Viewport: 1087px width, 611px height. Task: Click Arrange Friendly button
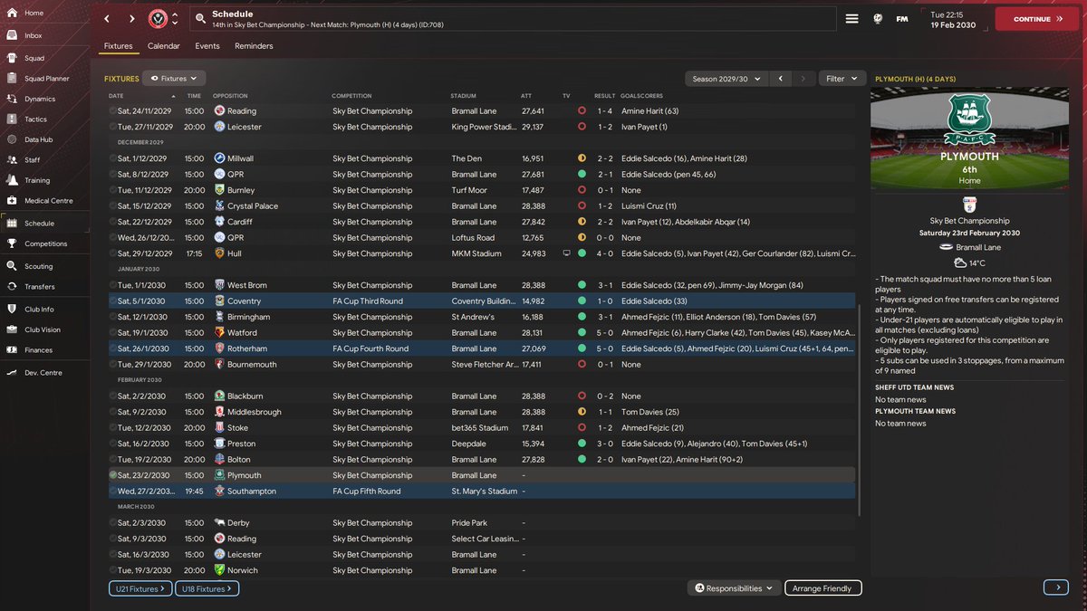coord(822,588)
